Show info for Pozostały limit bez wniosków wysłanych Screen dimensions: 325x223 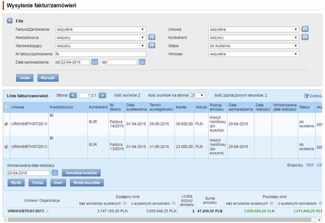[x=271, y=203]
